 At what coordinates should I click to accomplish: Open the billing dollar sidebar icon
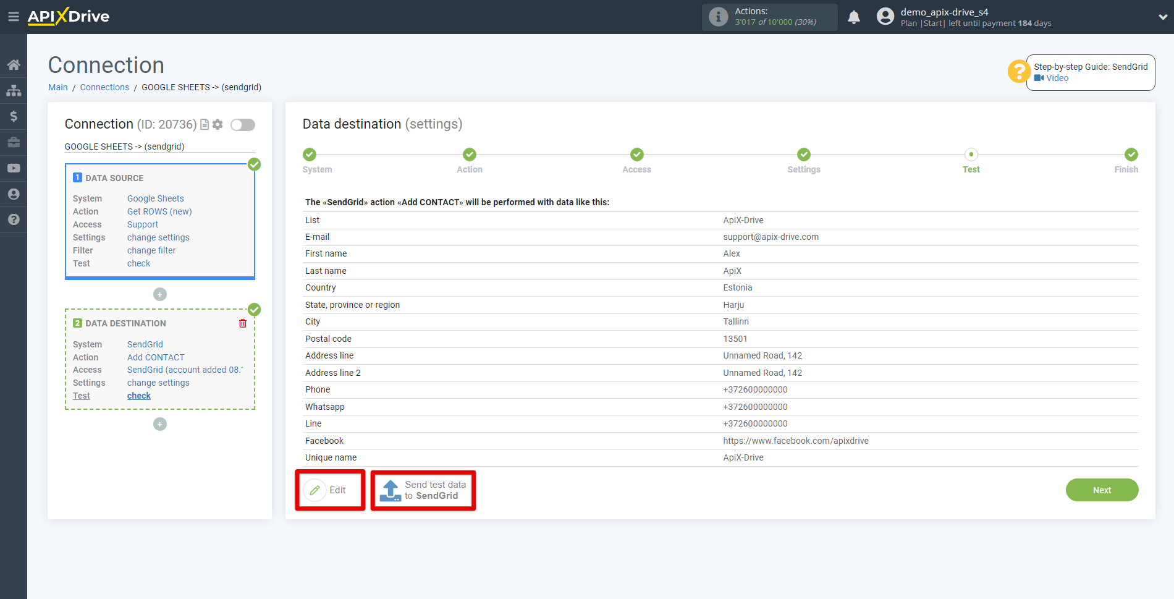tap(14, 116)
